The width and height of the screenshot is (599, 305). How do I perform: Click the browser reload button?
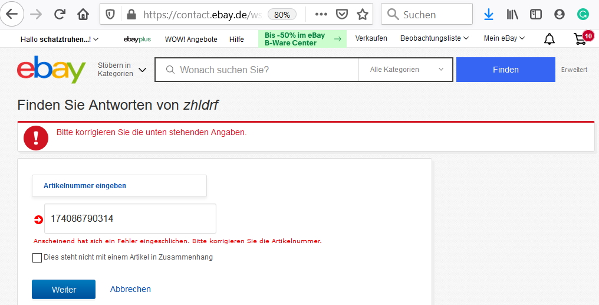pyautogui.click(x=60, y=14)
